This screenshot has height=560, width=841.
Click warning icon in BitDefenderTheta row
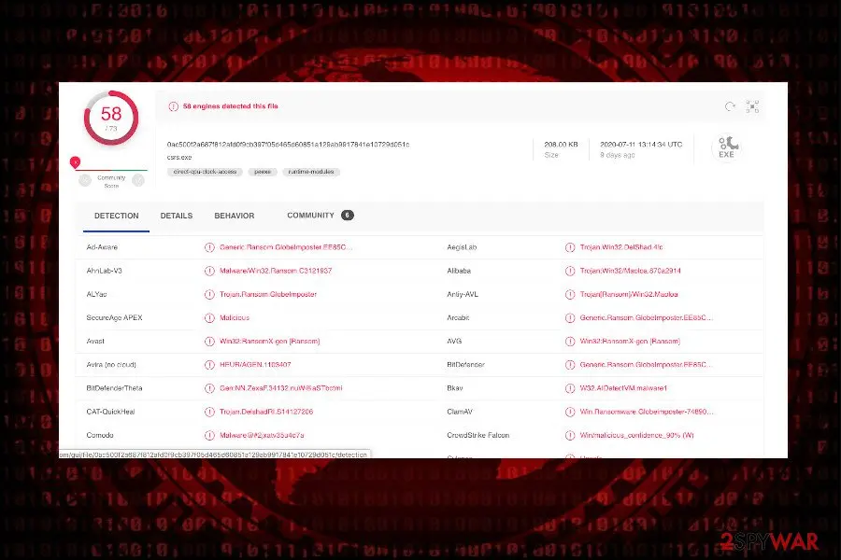[209, 388]
